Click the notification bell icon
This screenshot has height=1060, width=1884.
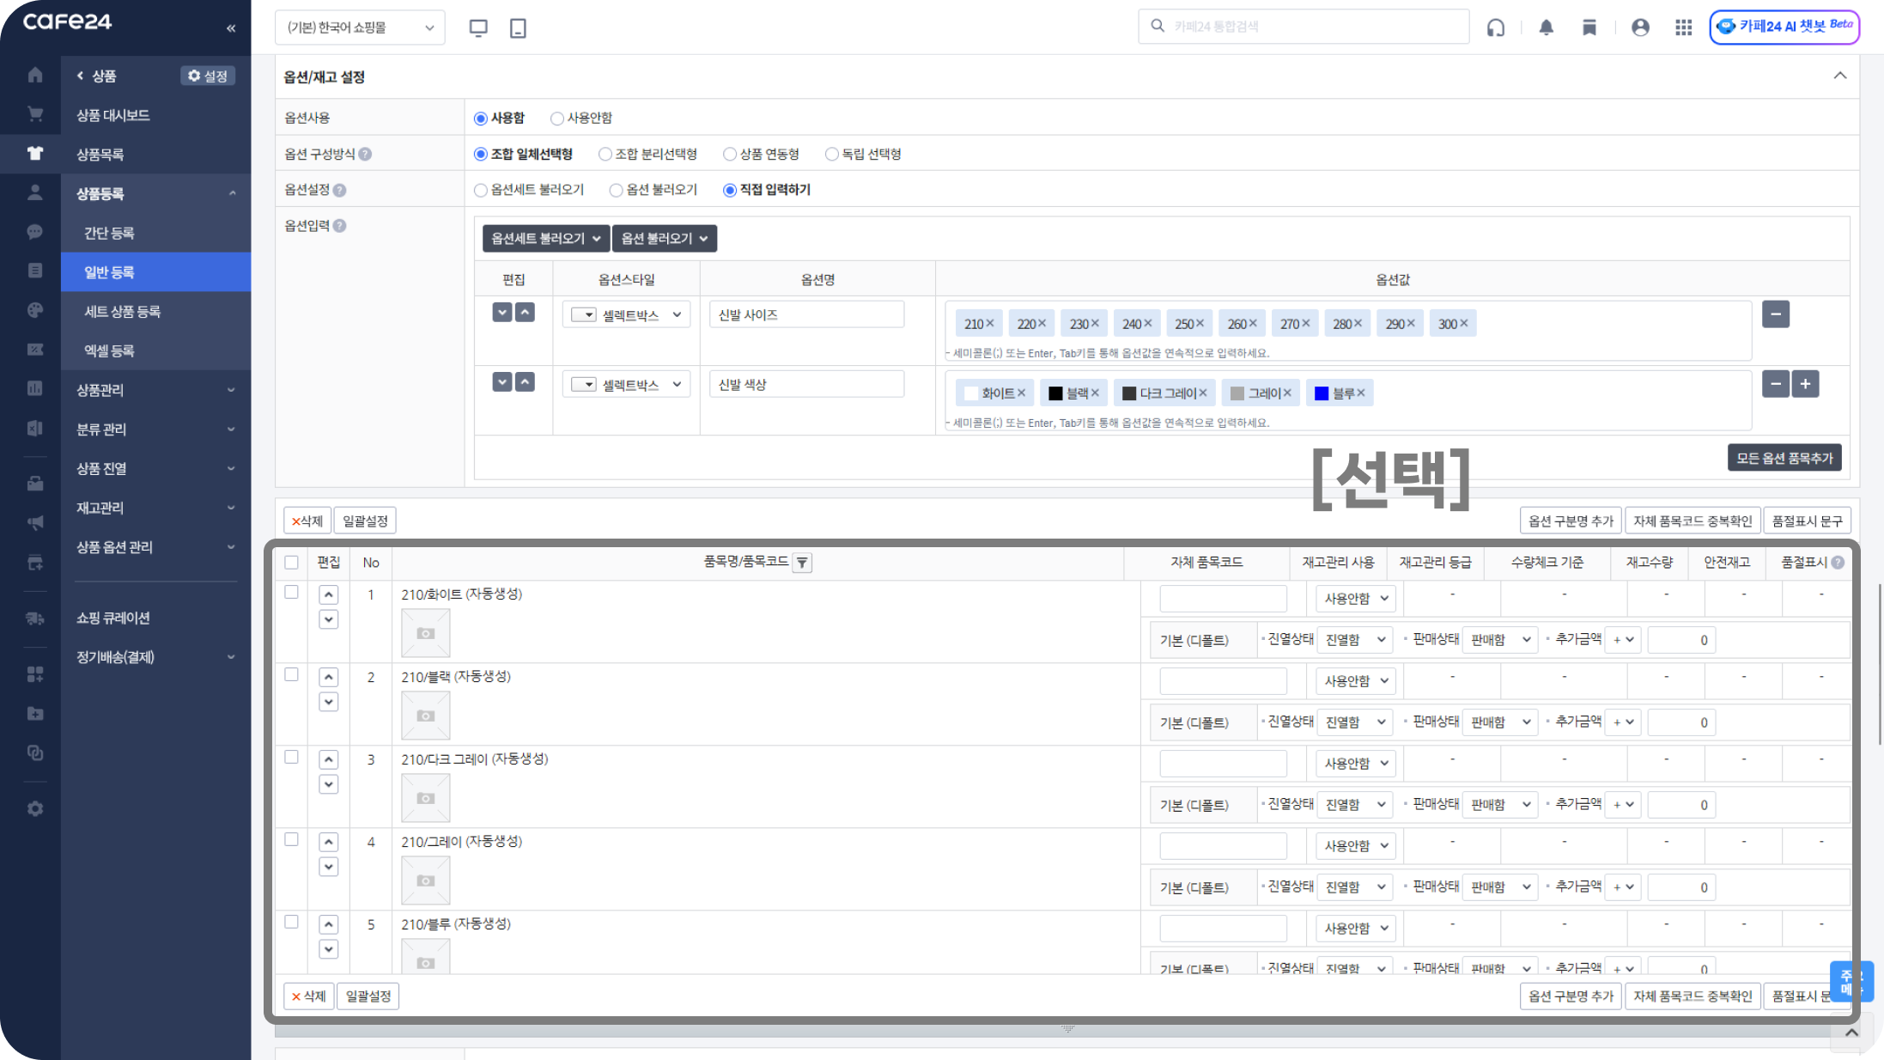(1546, 27)
